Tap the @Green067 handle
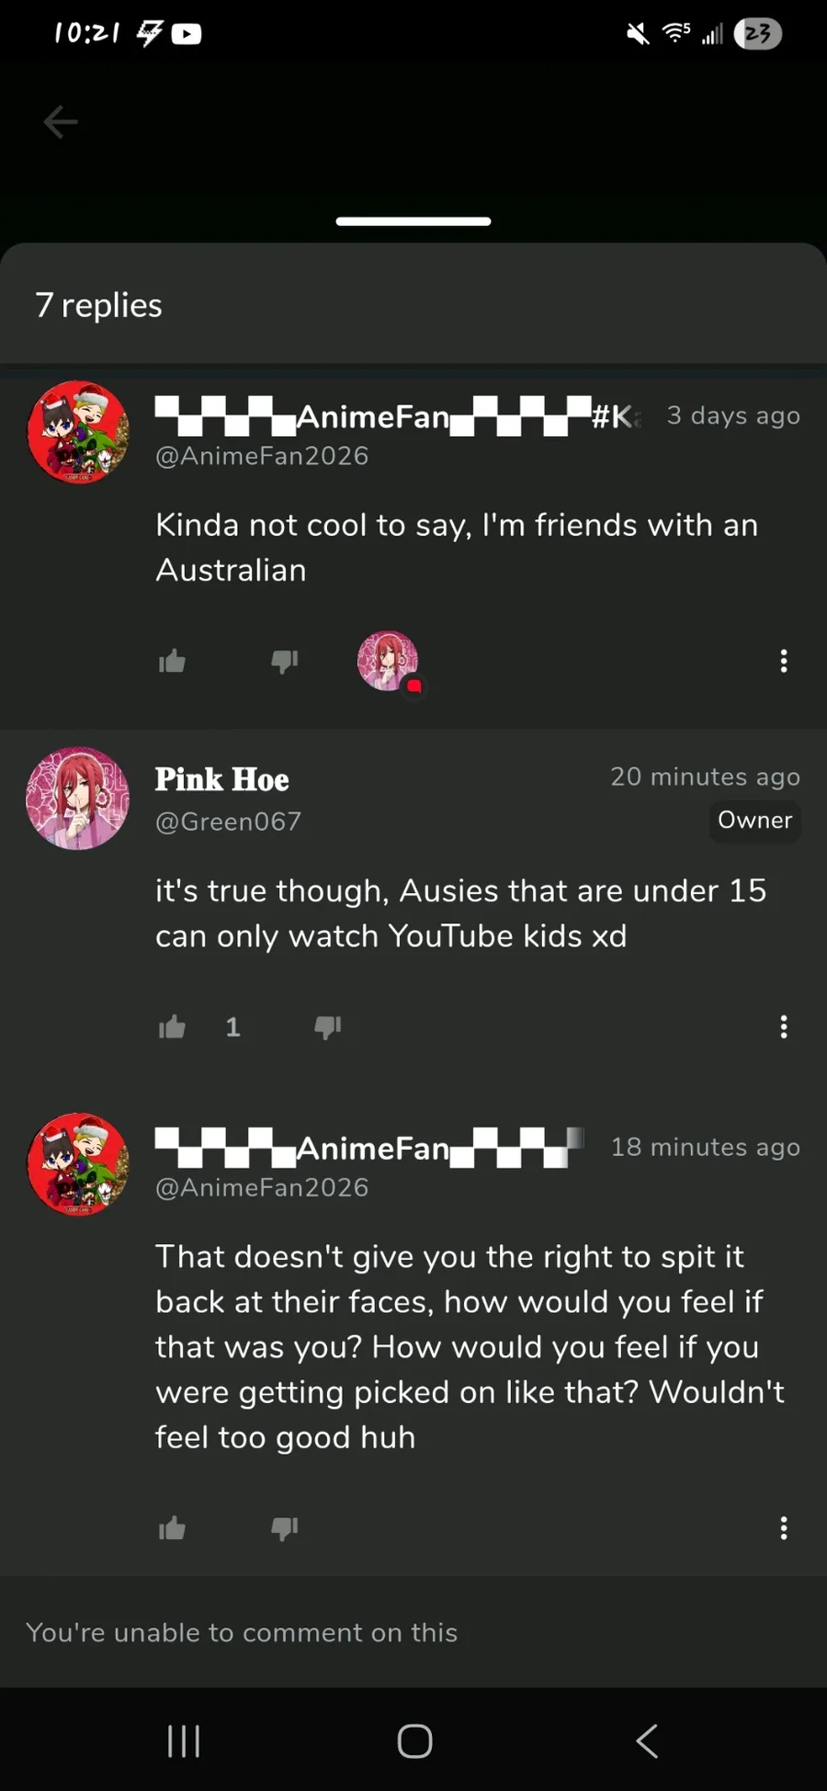The height and width of the screenshot is (1791, 827). [x=228, y=822]
